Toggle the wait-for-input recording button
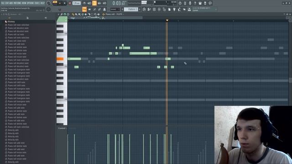This screenshot has width=292, height=164. pyautogui.click(x=89, y=3)
